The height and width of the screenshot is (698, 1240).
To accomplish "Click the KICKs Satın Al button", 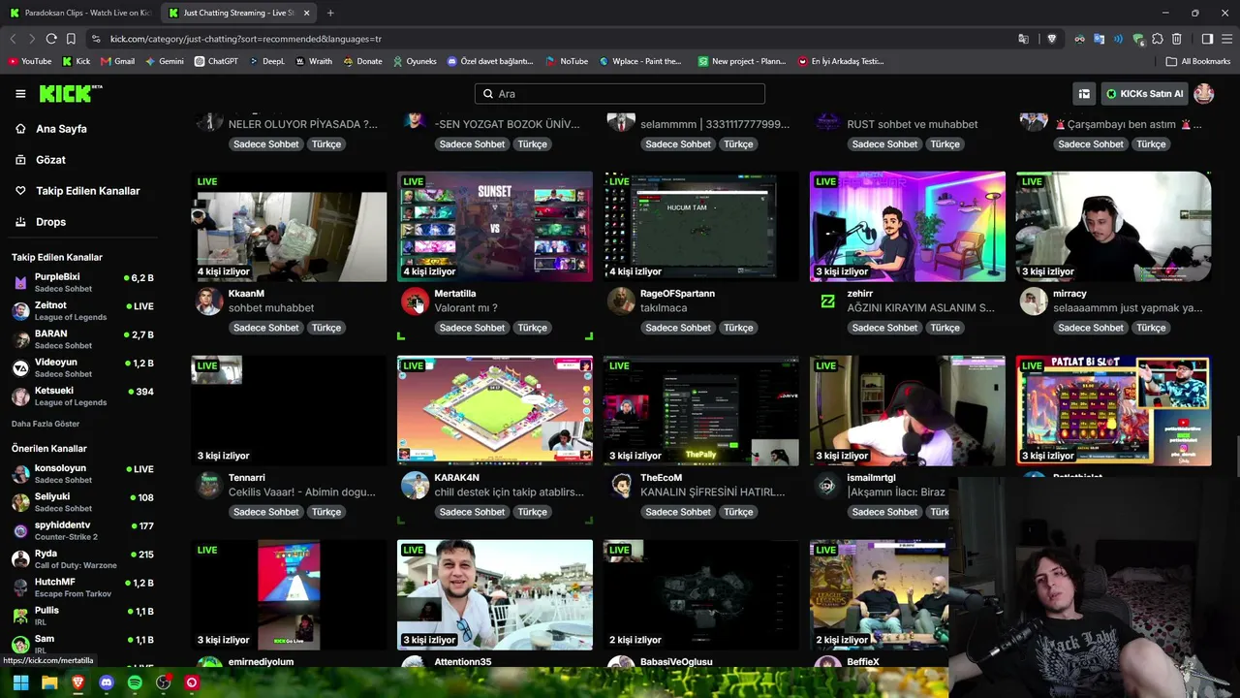I will pos(1145,94).
